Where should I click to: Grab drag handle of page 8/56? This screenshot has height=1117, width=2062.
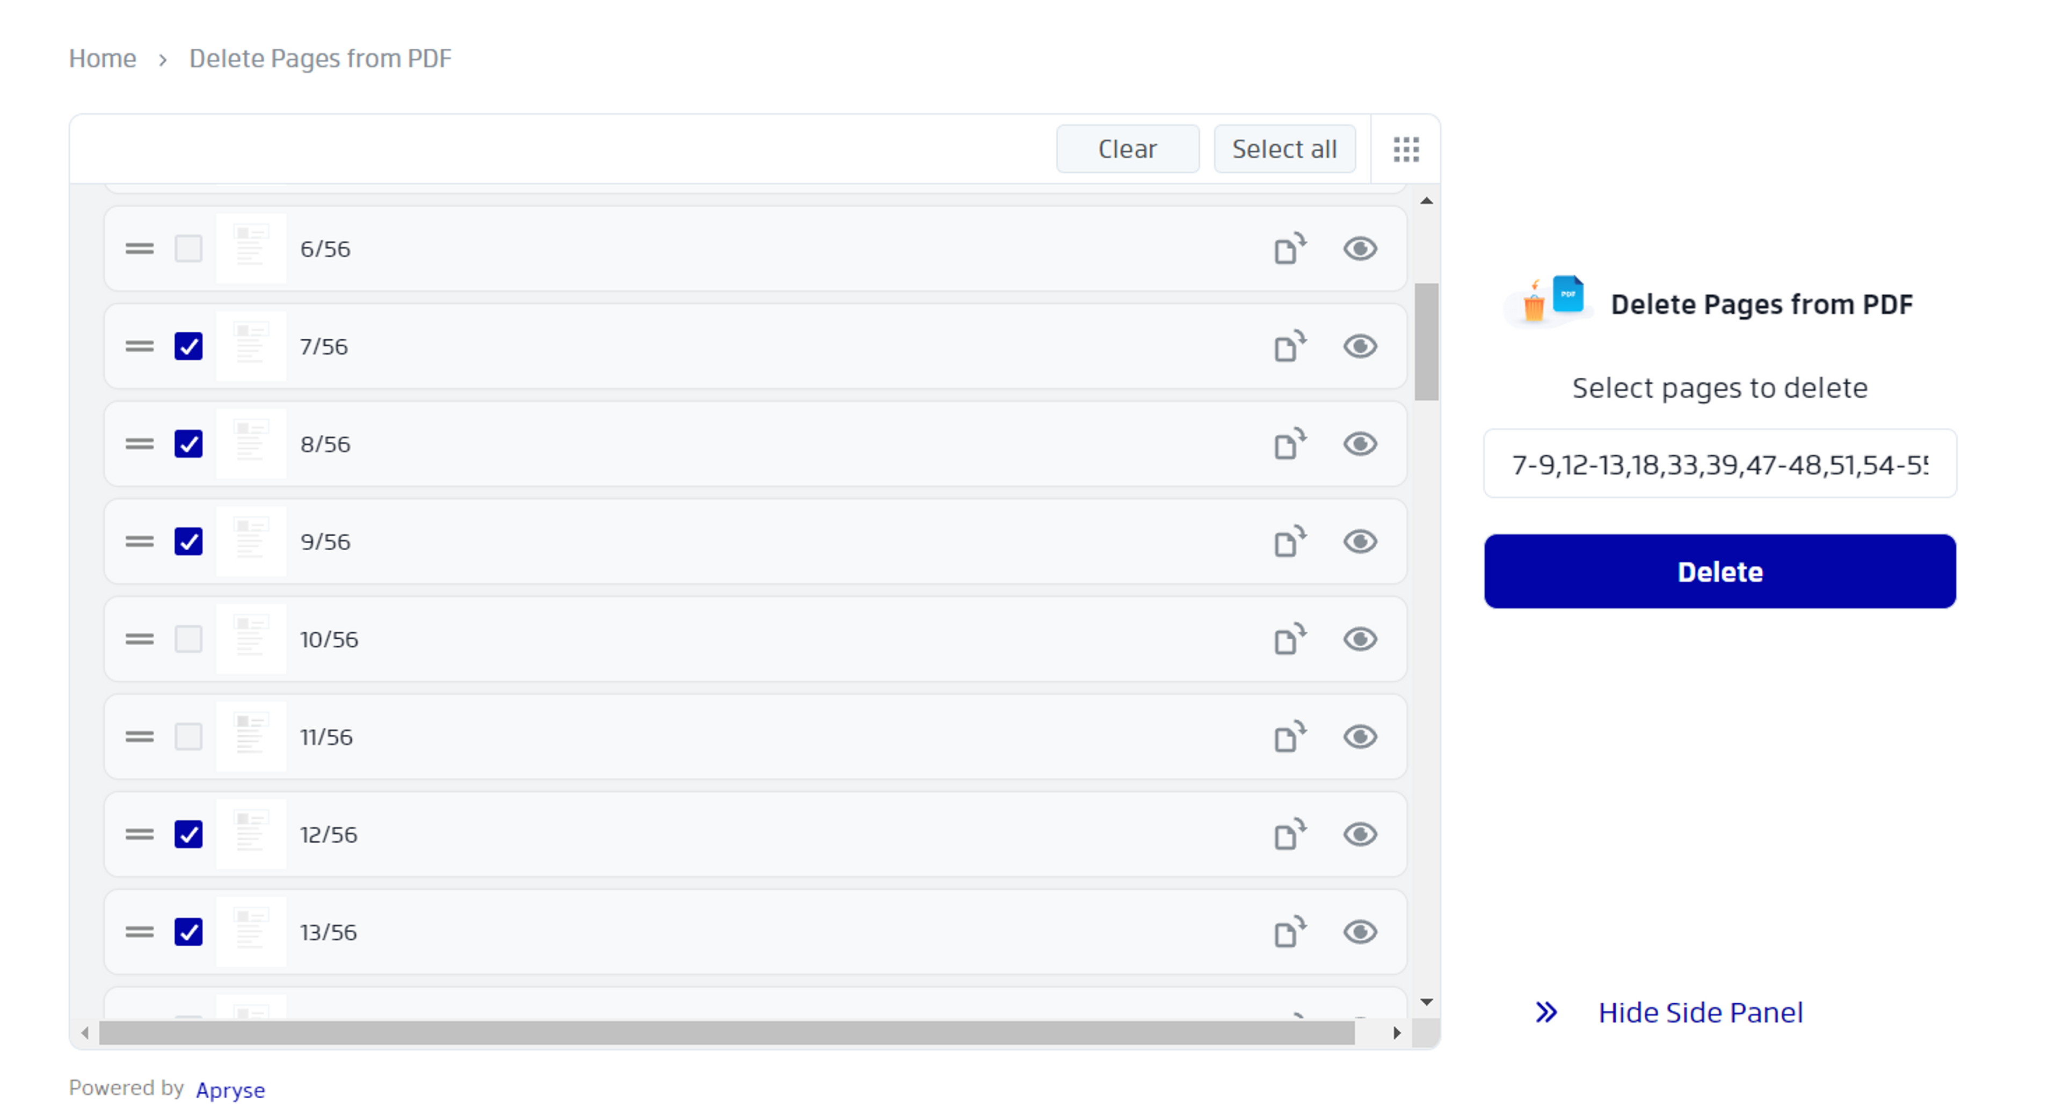click(139, 444)
